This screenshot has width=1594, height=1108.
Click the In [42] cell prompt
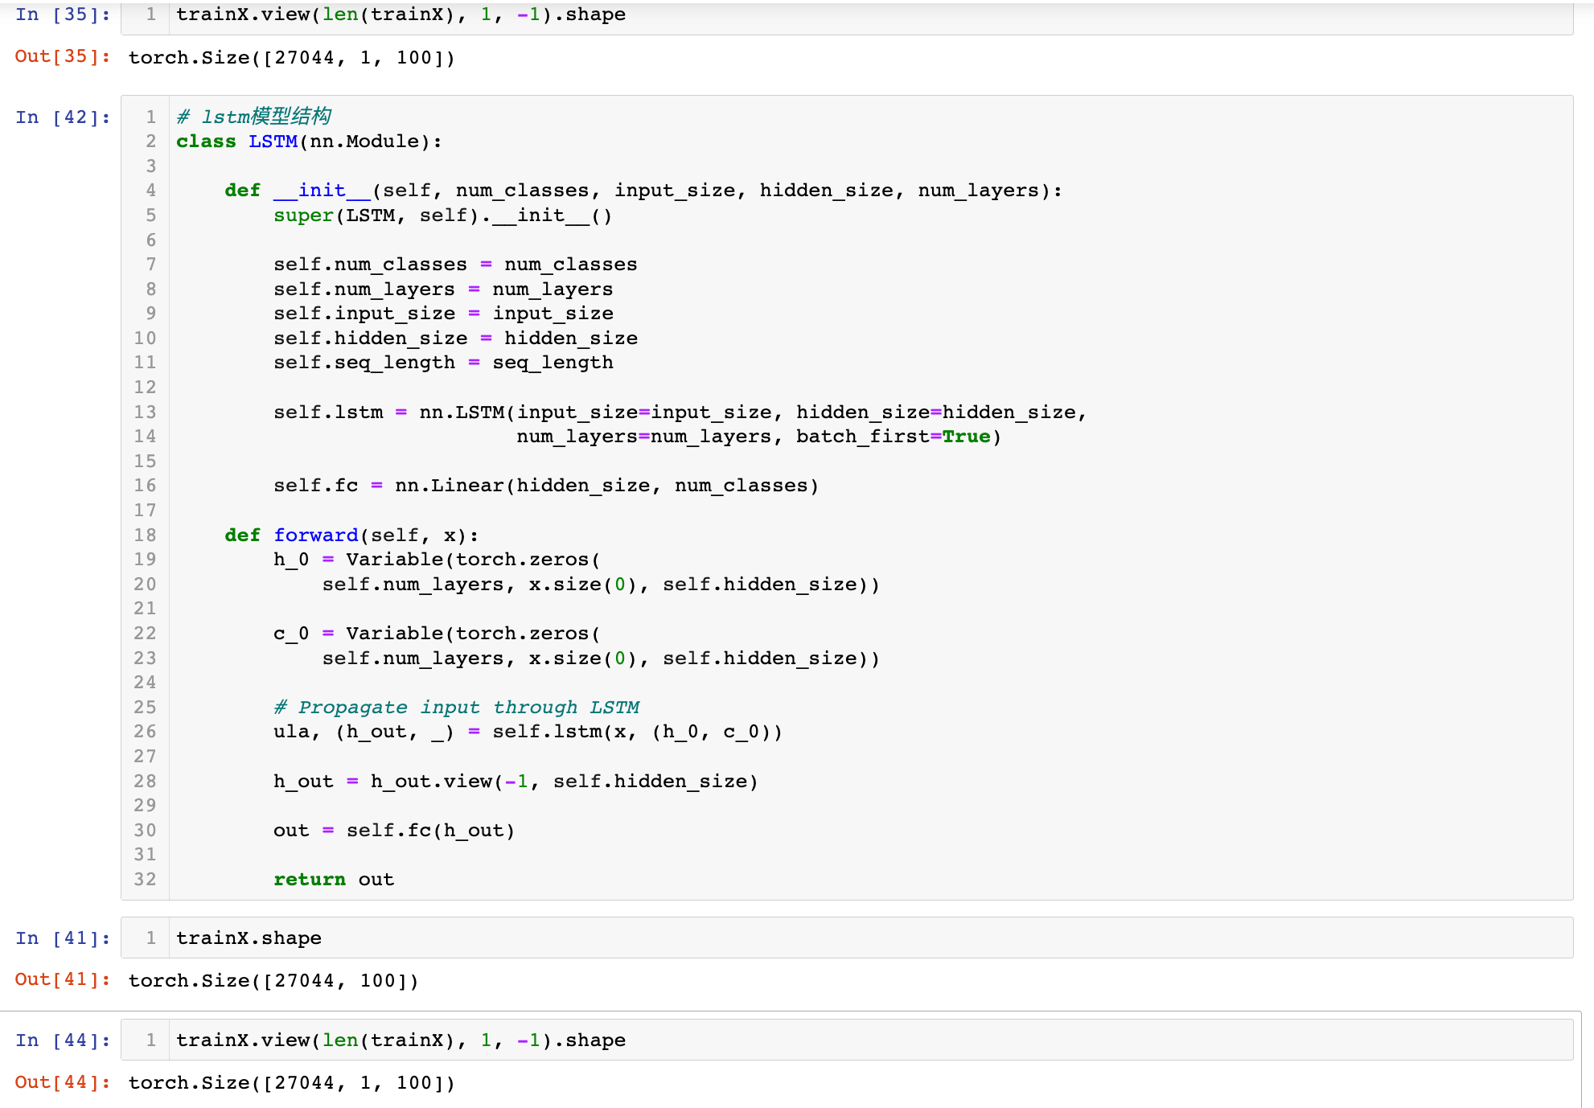pyautogui.click(x=62, y=117)
